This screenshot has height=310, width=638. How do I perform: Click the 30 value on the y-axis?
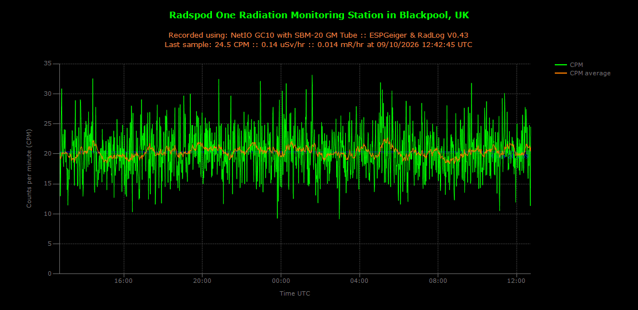click(48, 94)
